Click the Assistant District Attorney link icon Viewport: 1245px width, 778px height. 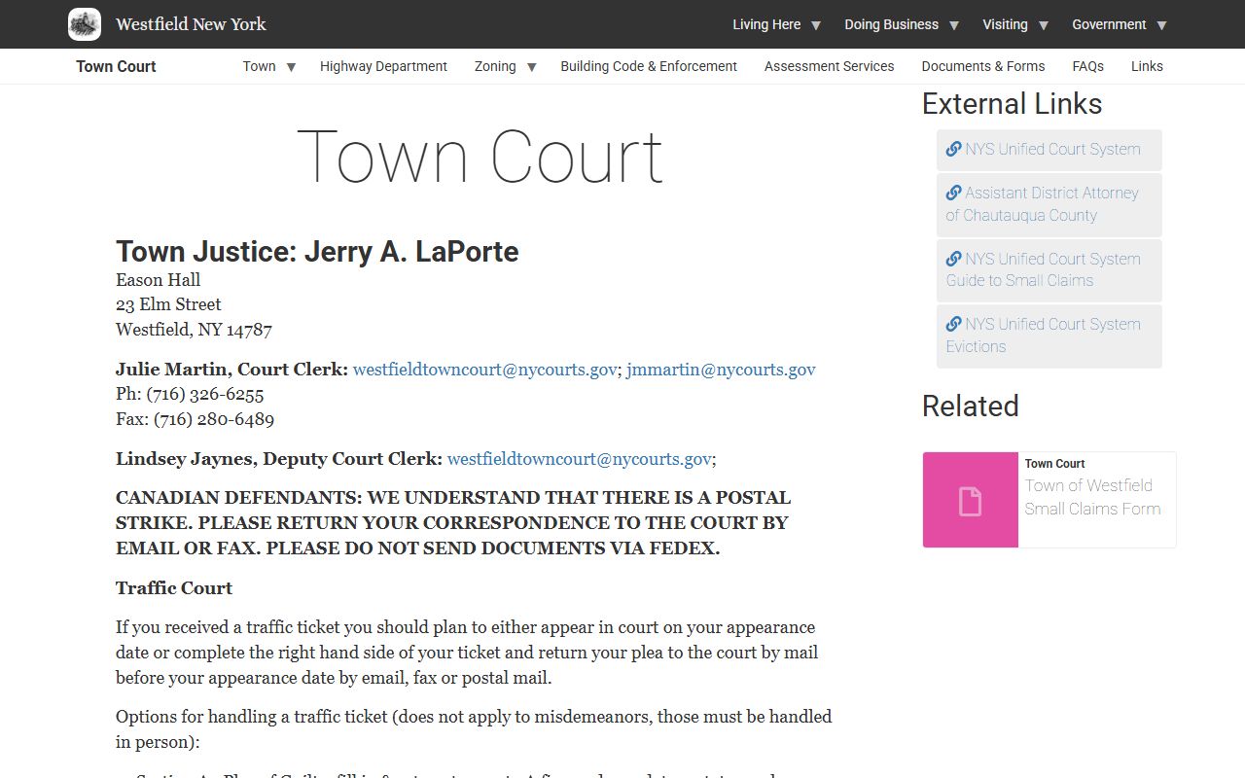[x=953, y=193]
